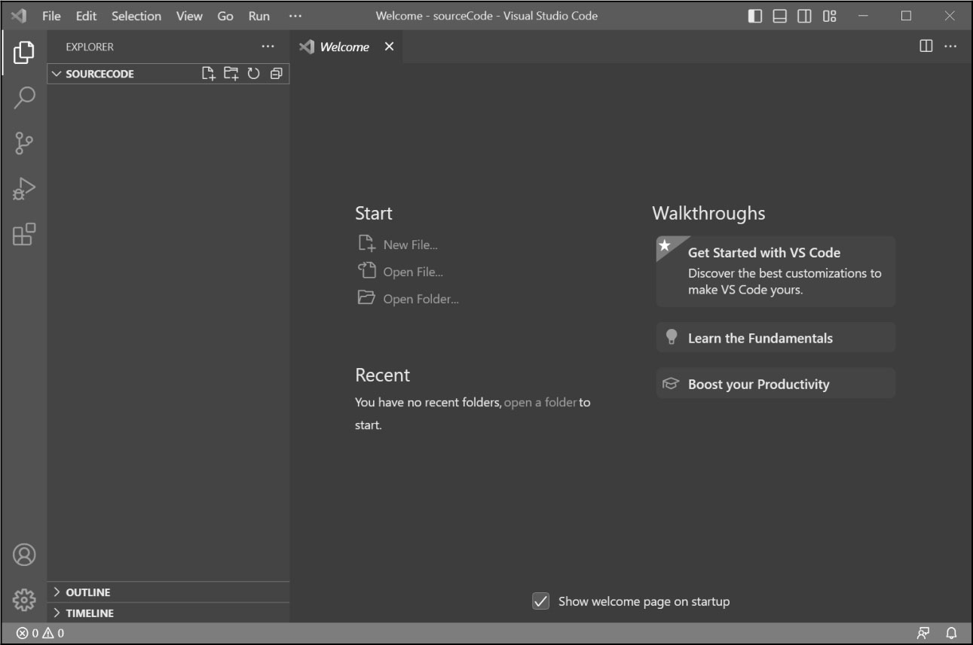
Task: Open notifications bell in status bar
Action: [951, 633]
